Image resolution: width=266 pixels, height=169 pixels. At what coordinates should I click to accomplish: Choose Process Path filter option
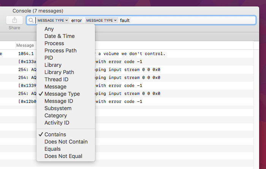tap(66, 51)
